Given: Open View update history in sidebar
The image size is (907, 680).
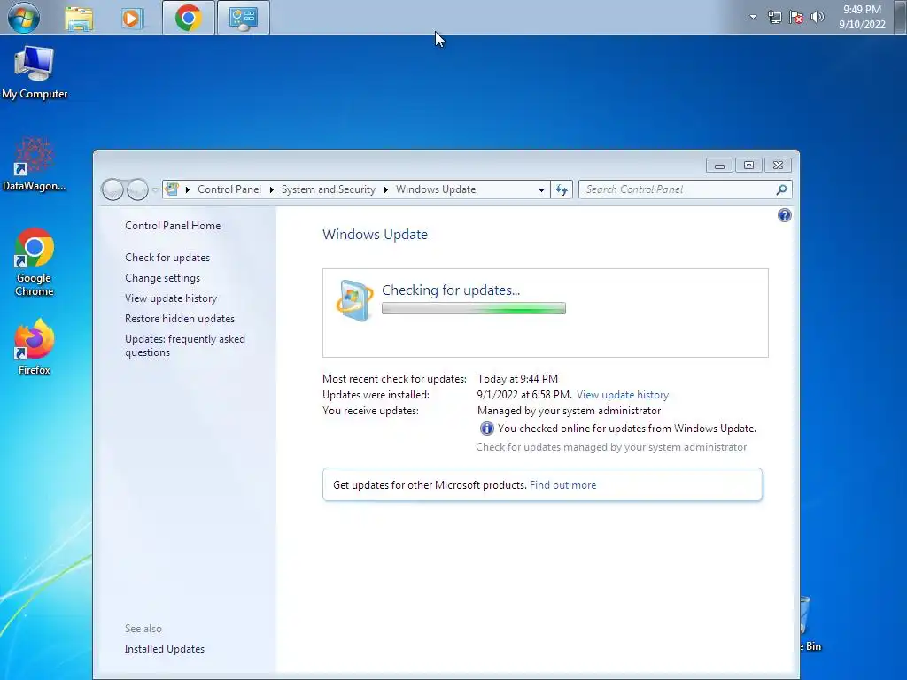Looking at the screenshot, I should pyautogui.click(x=171, y=298).
